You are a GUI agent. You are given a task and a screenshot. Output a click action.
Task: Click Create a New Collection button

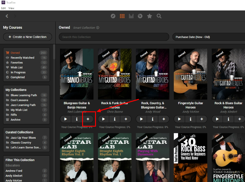27,37
